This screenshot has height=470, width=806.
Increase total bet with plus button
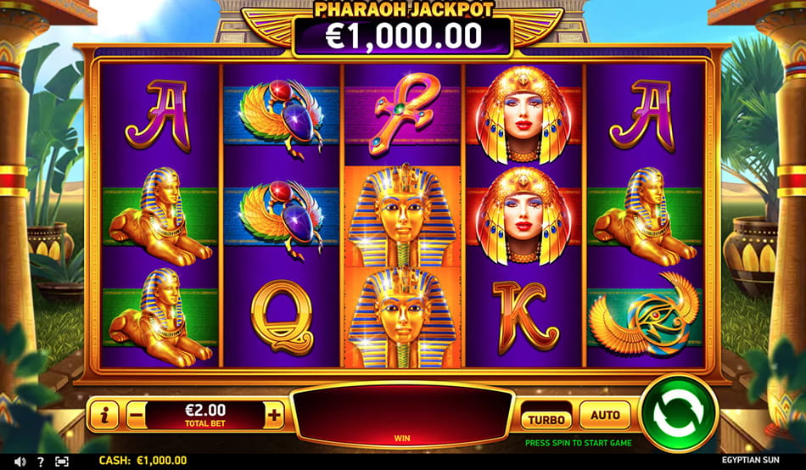click(275, 415)
